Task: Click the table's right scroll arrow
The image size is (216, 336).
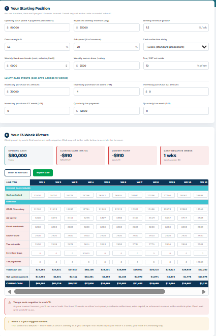Action: (x=204, y=292)
